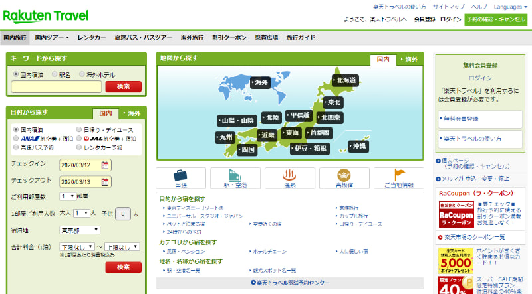Viewport: 532px width, 294px height.
Task: Select 首都圏 region on map
Action: (319, 133)
